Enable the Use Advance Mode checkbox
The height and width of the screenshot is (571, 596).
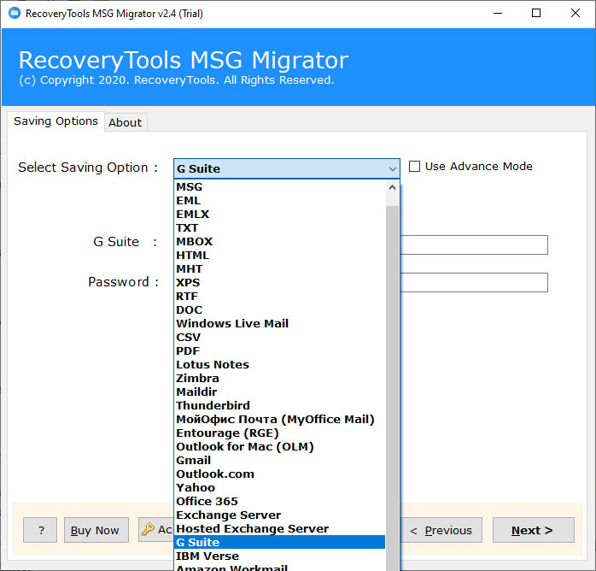pos(414,166)
